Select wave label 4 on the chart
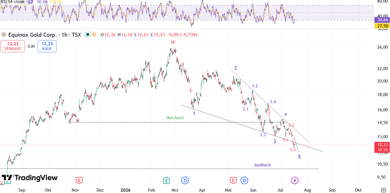 coord(286,114)
